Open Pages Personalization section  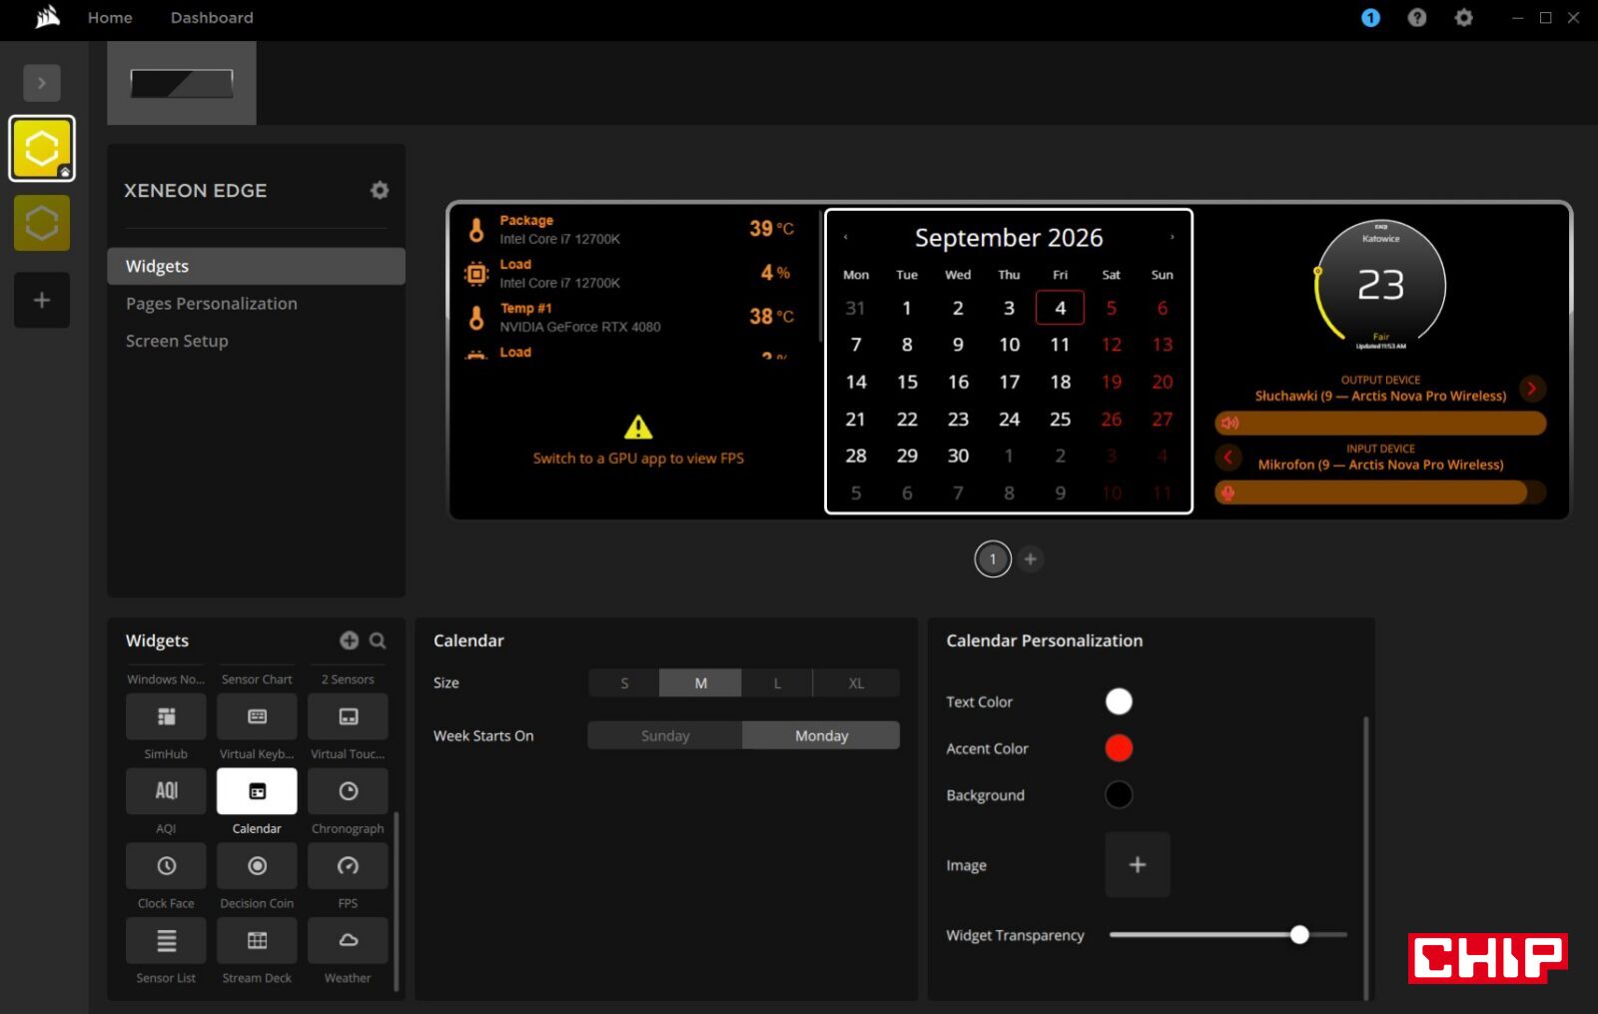click(212, 304)
